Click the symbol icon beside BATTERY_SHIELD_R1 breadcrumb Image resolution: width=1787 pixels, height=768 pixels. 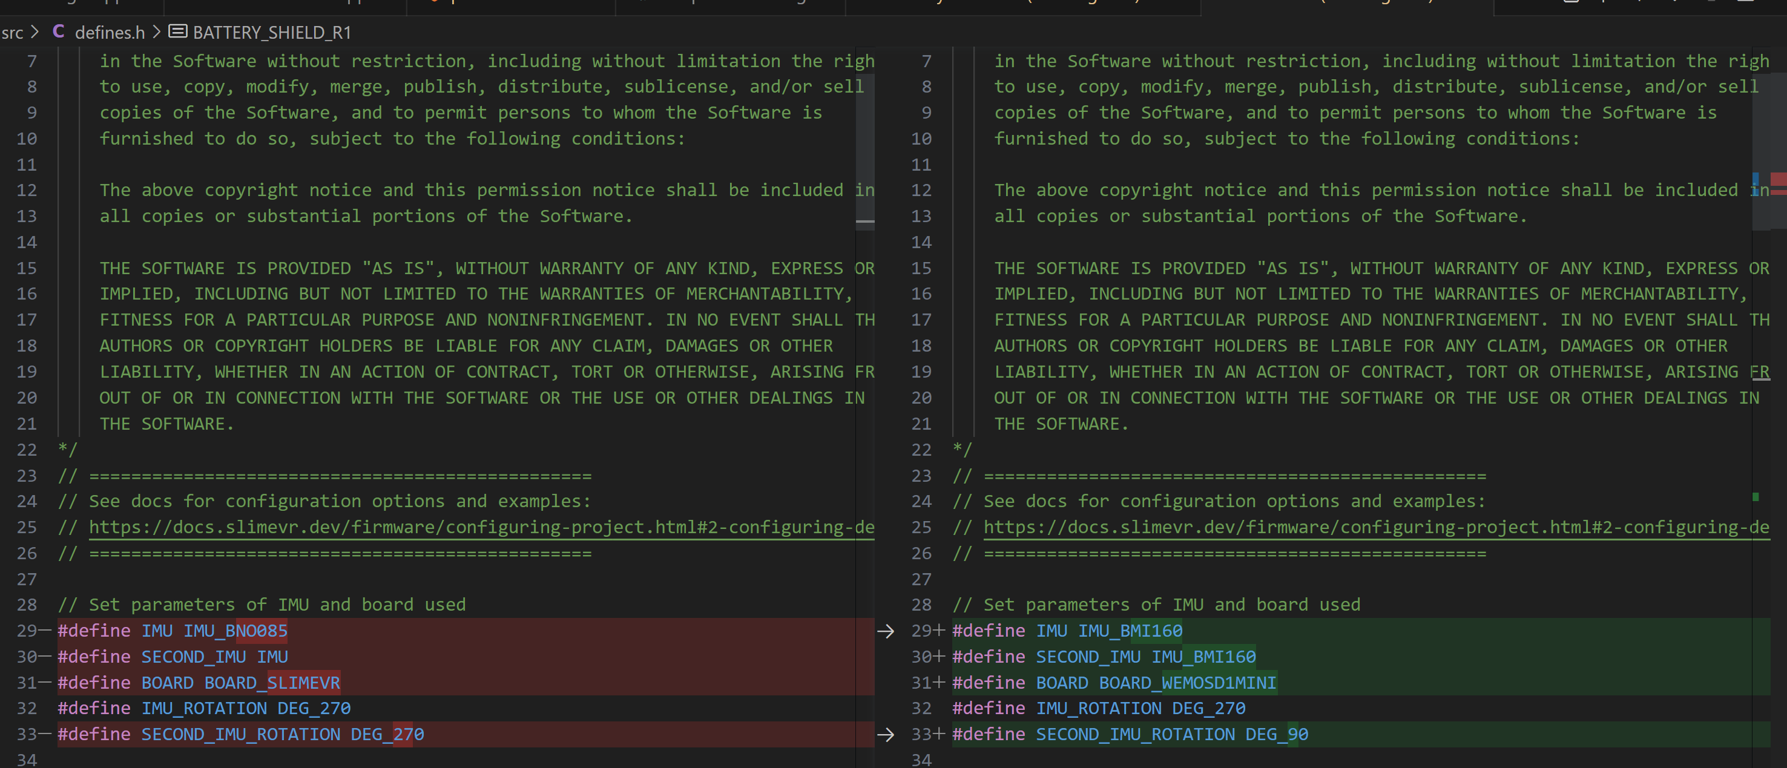[x=179, y=32]
